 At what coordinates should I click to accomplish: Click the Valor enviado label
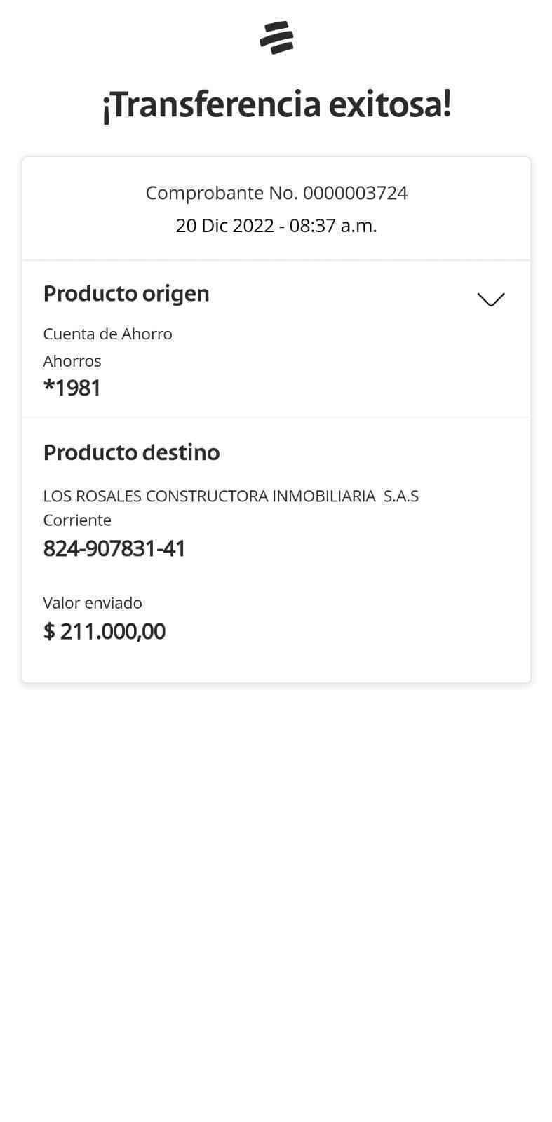(93, 603)
